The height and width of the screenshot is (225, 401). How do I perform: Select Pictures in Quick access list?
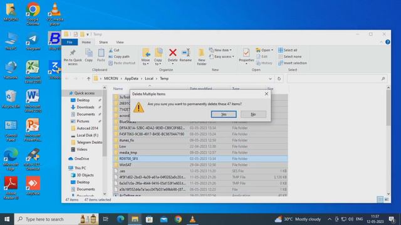(x=83, y=121)
